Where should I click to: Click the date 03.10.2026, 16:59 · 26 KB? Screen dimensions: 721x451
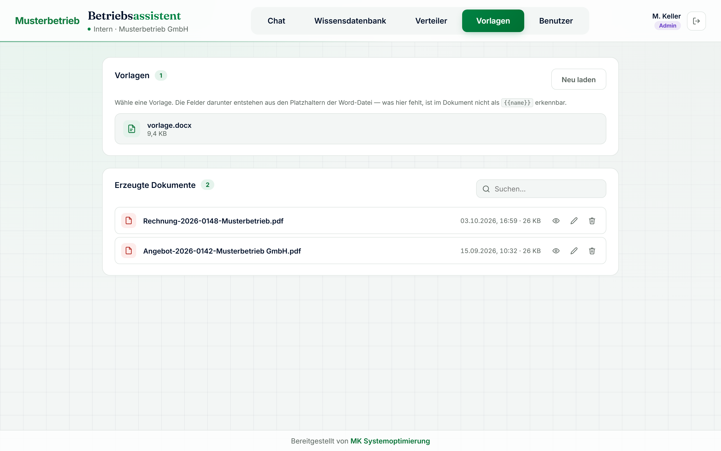click(x=500, y=221)
